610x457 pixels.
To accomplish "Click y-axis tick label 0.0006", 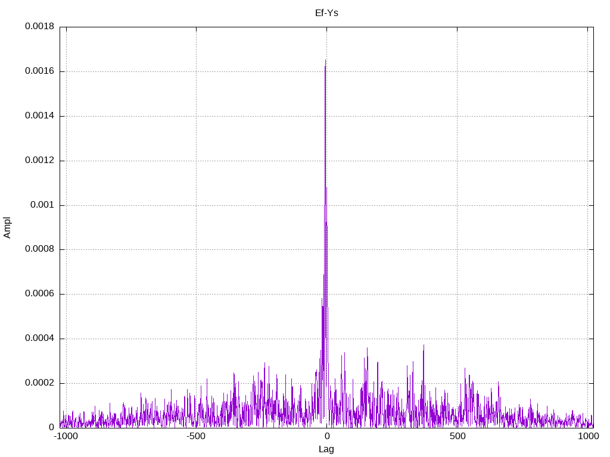I will pos(40,294).
